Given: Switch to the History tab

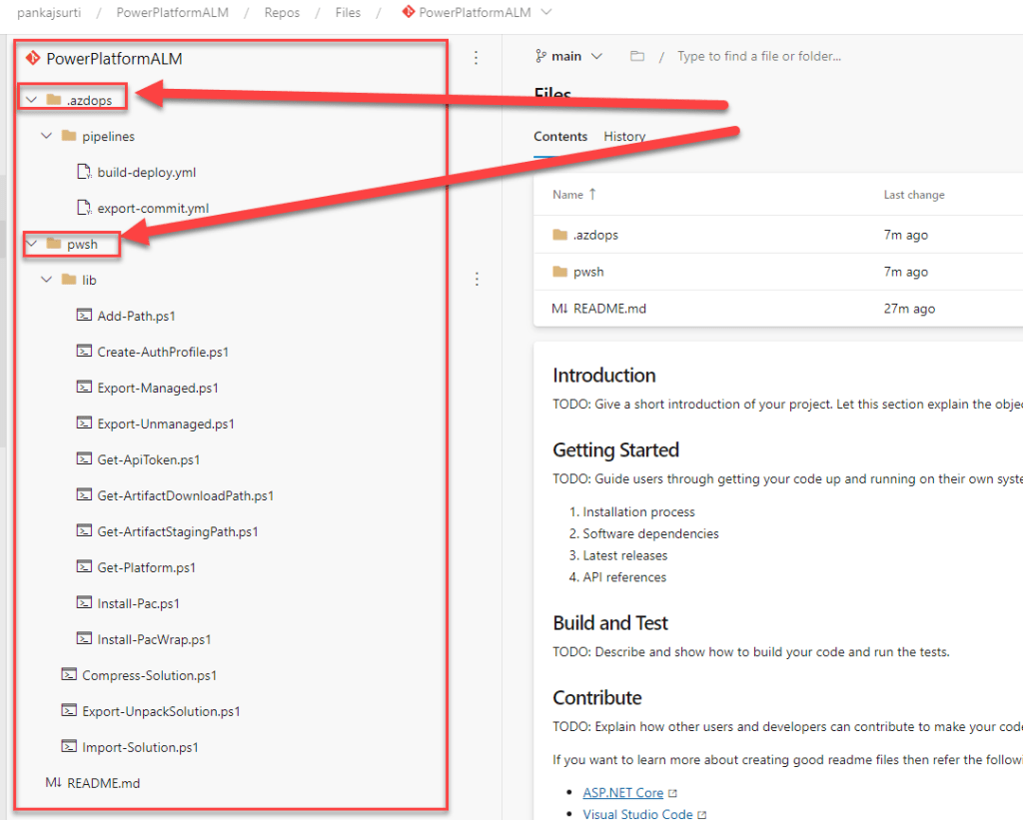Looking at the screenshot, I should 624,137.
